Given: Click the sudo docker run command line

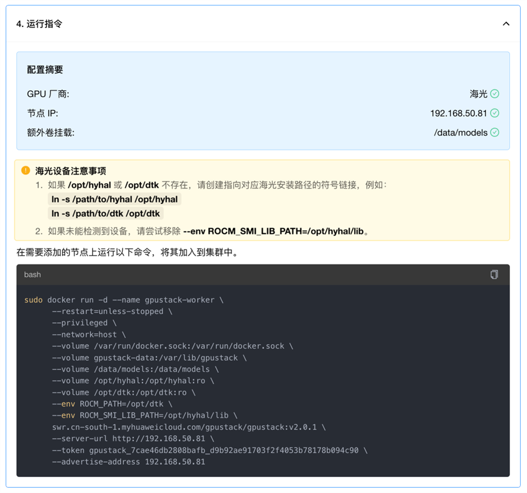Looking at the screenshot, I should [124, 300].
